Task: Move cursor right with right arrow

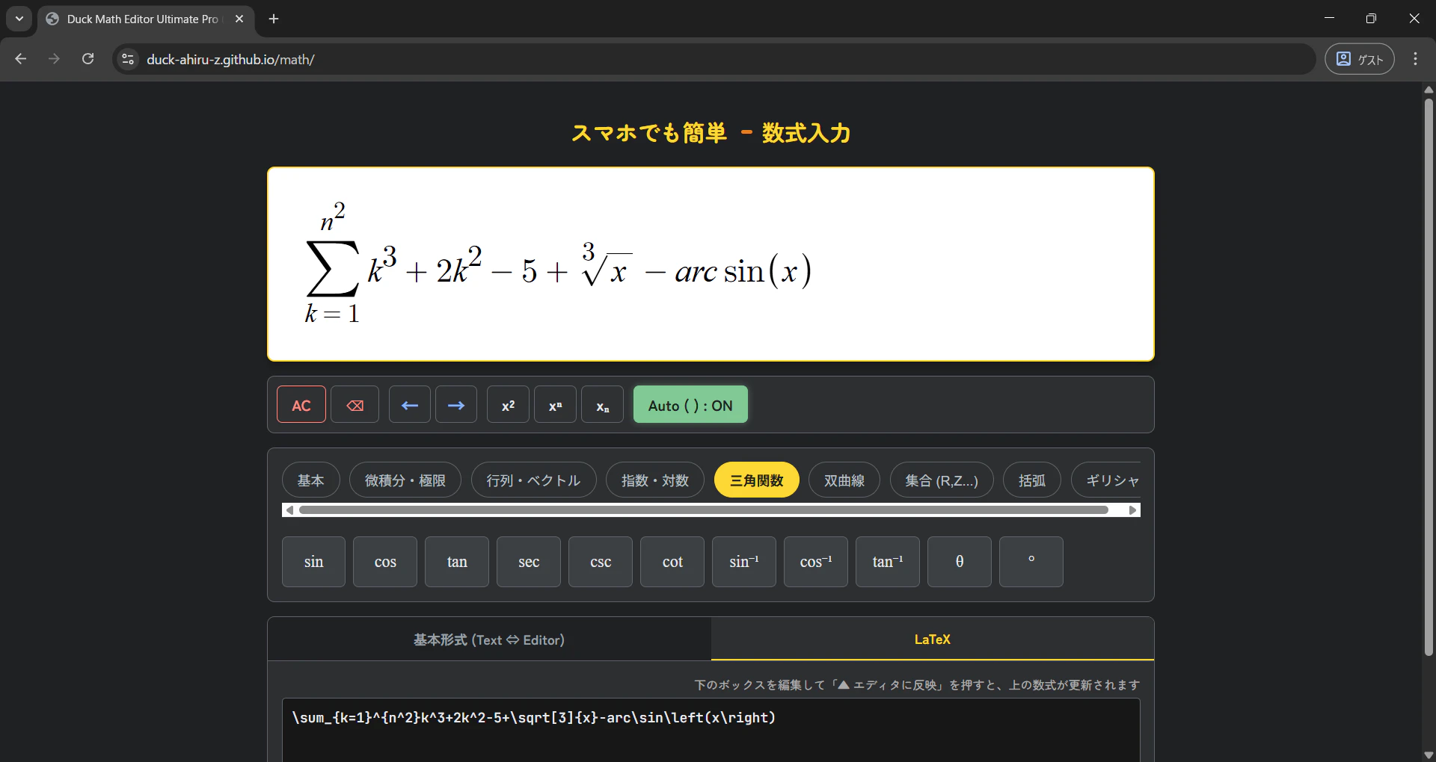Action: click(x=456, y=405)
